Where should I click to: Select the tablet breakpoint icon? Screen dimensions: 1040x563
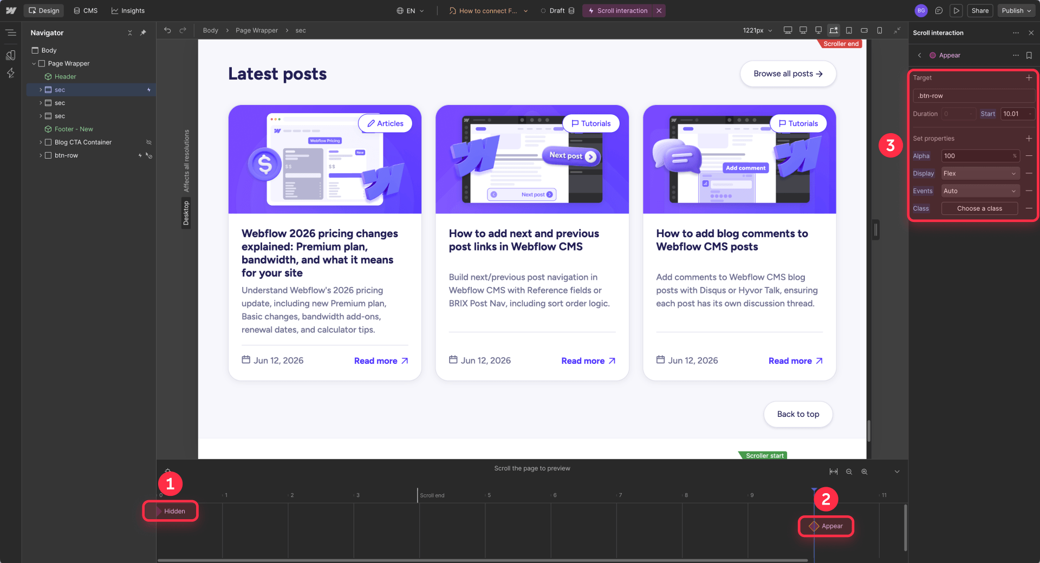tap(849, 30)
